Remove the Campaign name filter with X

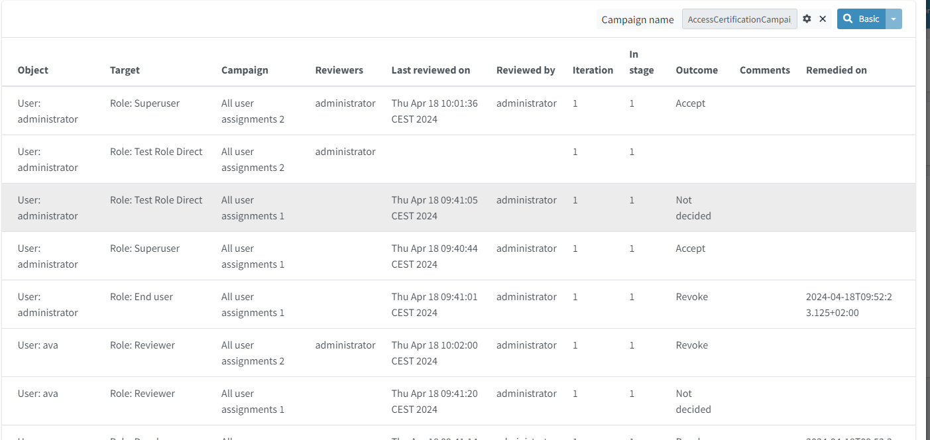(823, 19)
